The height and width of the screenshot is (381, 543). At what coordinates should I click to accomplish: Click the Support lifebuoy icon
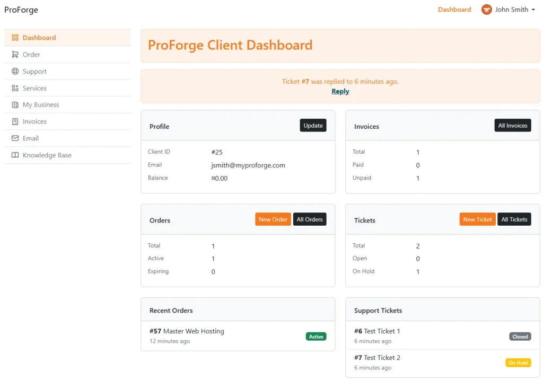pos(15,72)
